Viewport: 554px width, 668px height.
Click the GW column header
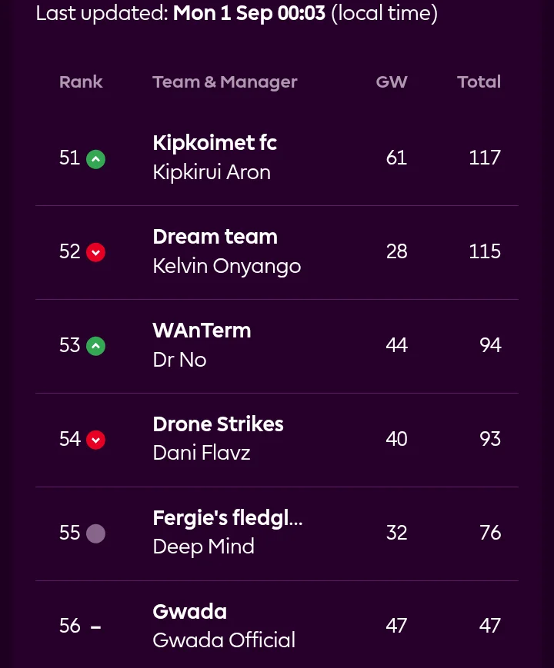click(x=392, y=81)
